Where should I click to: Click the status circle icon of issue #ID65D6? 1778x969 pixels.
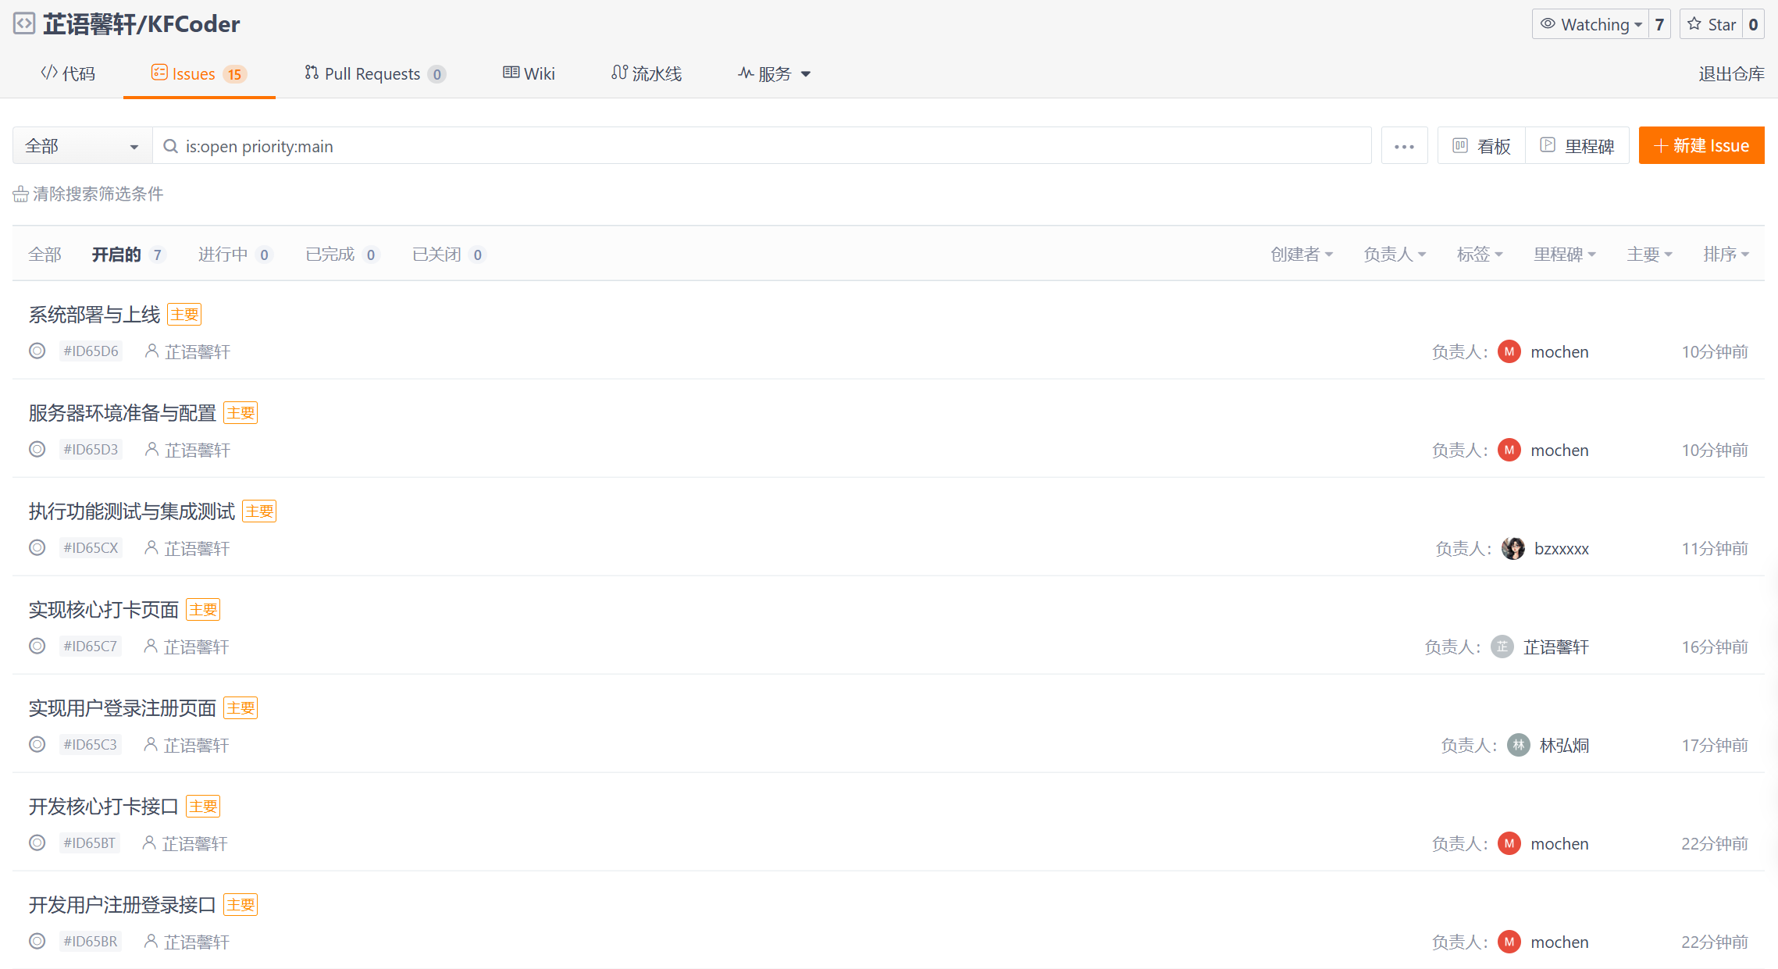tap(37, 351)
